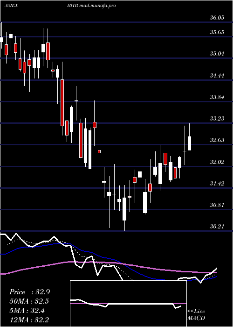Click the 31.42 price axis label
Screen dimensions: 233x327
tap(217, 184)
